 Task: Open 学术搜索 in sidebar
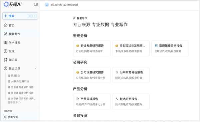(14, 43)
